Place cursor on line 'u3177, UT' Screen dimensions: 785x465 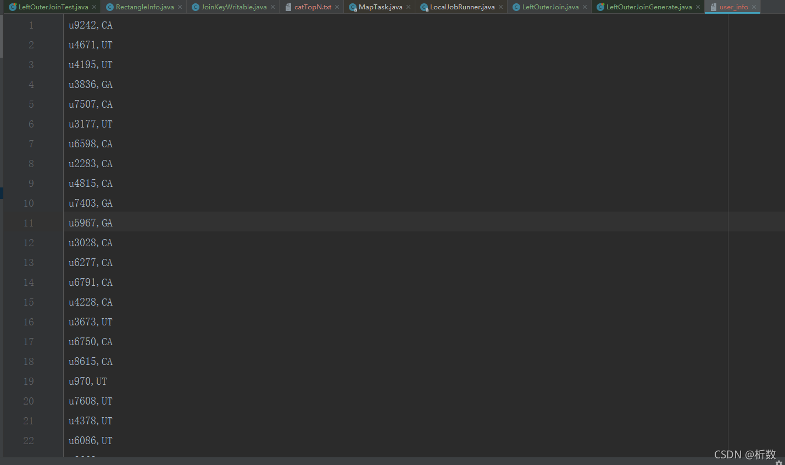(x=91, y=124)
